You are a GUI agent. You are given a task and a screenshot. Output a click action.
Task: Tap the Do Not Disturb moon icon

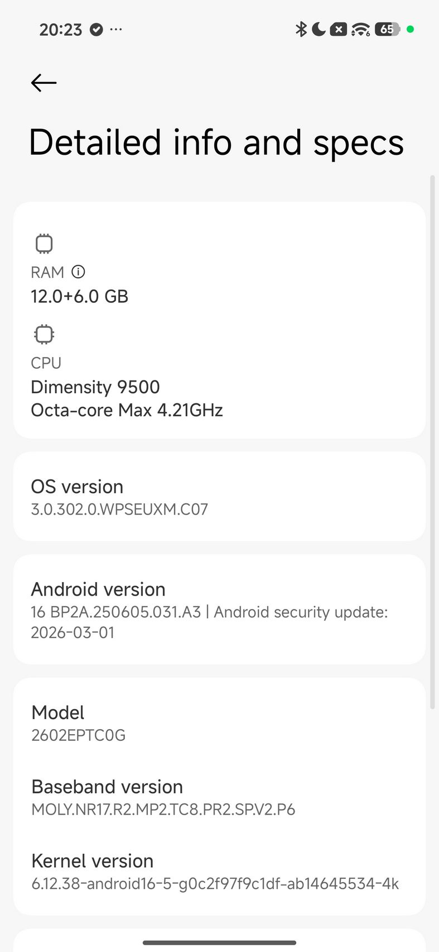click(x=319, y=29)
